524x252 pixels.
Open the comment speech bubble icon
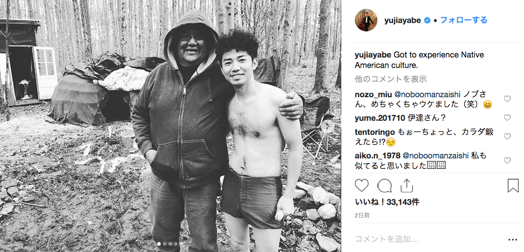point(384,186)
